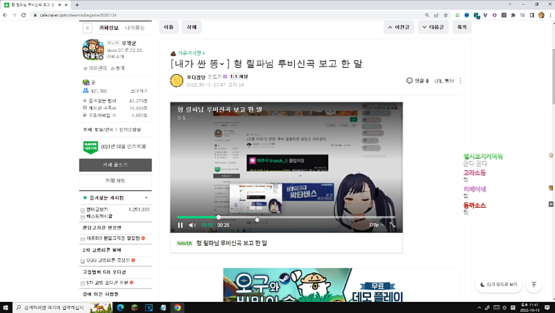Go to next post 다음글
Image resolution: width=555 pixels, height=313 pixels.
point(433,27)
